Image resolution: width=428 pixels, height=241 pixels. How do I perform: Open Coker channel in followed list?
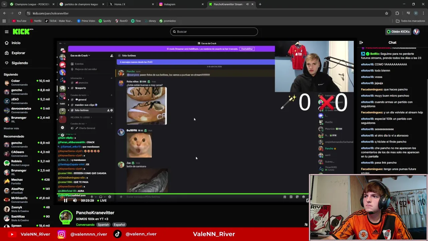27,83
